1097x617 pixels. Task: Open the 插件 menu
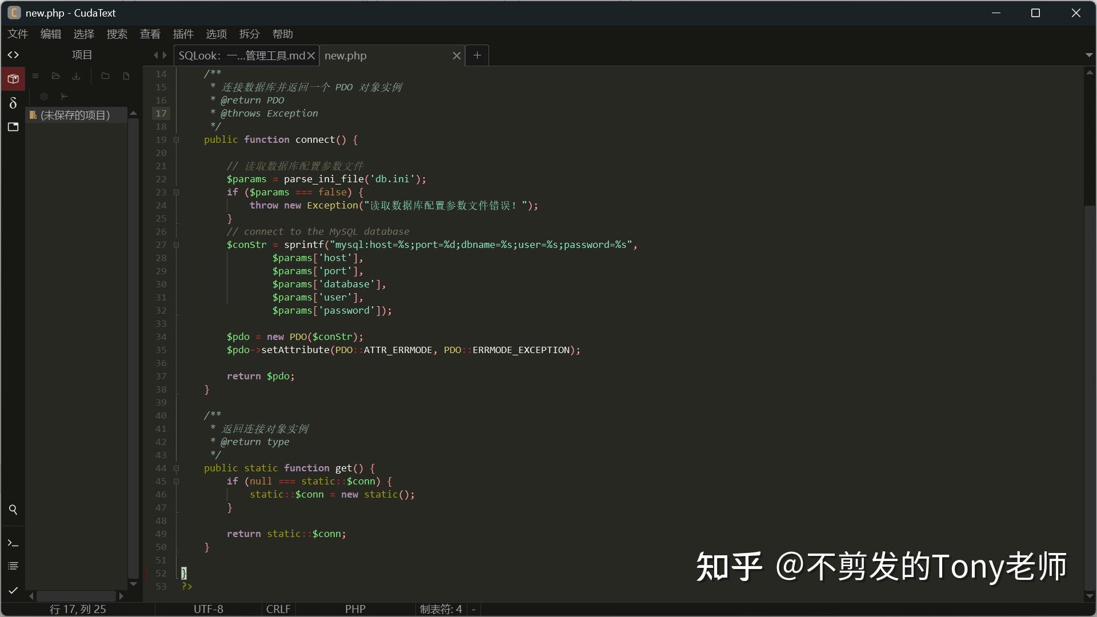183,34
